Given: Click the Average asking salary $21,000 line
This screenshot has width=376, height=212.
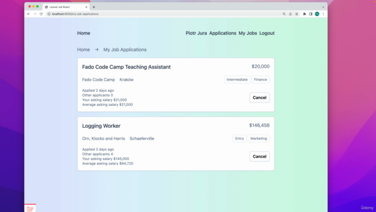Looking at the screenshot, I should [108, 105].
